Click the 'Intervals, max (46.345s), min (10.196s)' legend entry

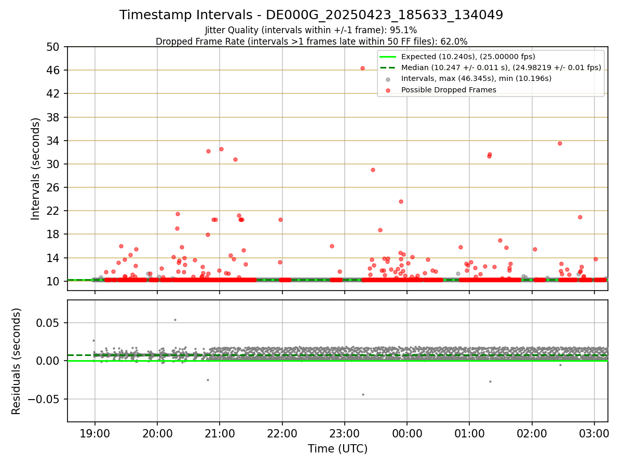pyautogui.click(x=476, y=79)
